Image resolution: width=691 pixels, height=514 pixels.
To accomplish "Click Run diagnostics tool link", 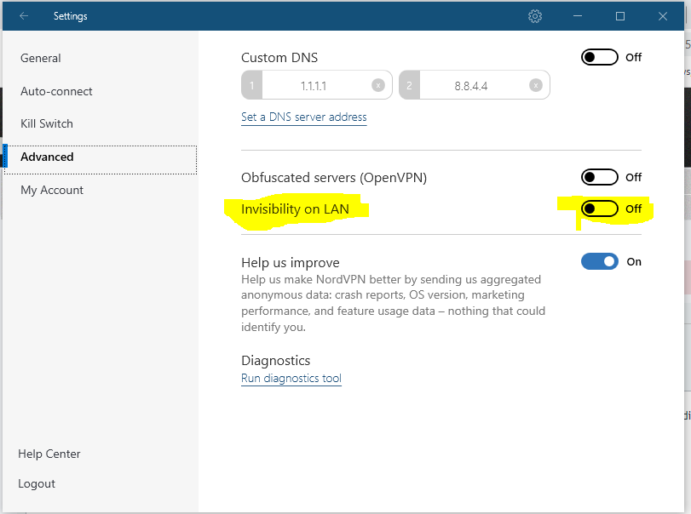I will [291, 378].
